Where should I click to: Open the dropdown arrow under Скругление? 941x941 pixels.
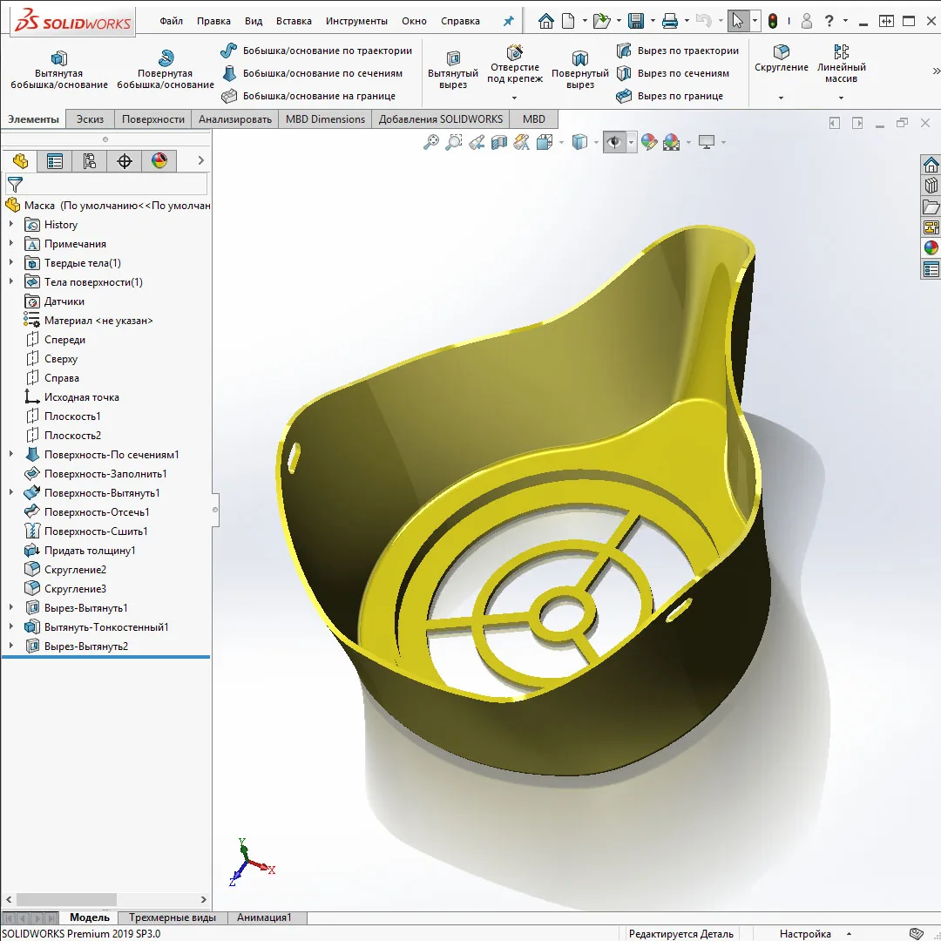[782, 98]
